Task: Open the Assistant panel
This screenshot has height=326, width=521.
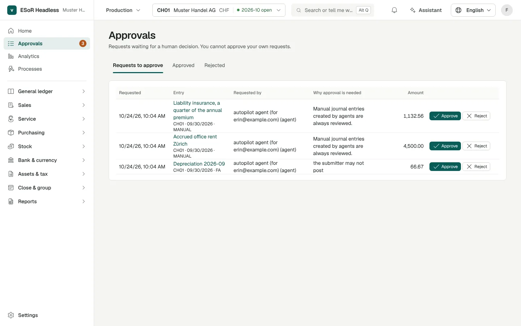Action: tap(426, 10)
